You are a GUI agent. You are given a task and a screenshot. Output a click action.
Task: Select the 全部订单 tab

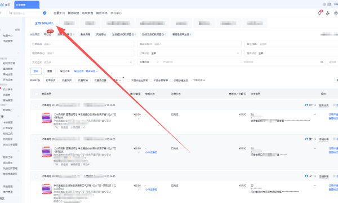click(44, 23)
